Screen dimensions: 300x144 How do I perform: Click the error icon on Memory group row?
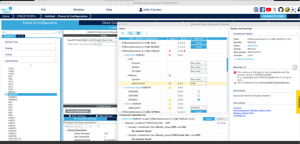[169, 75]
